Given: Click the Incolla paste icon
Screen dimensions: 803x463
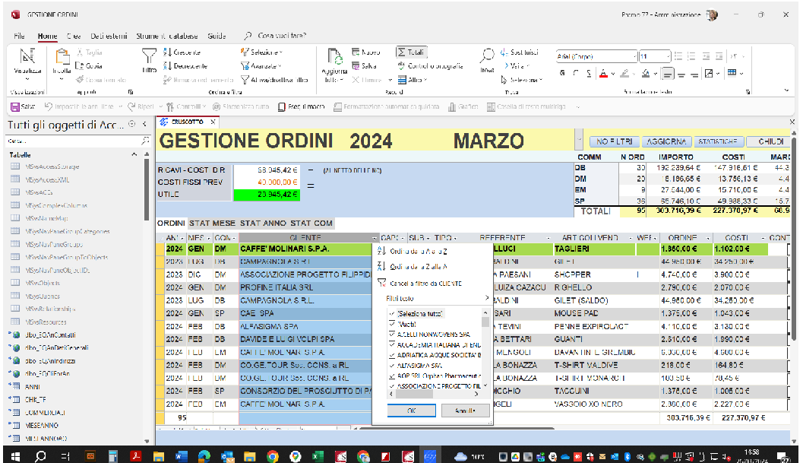Looking at the screenshot, I should pyautogui.click(x=62, y=56).
